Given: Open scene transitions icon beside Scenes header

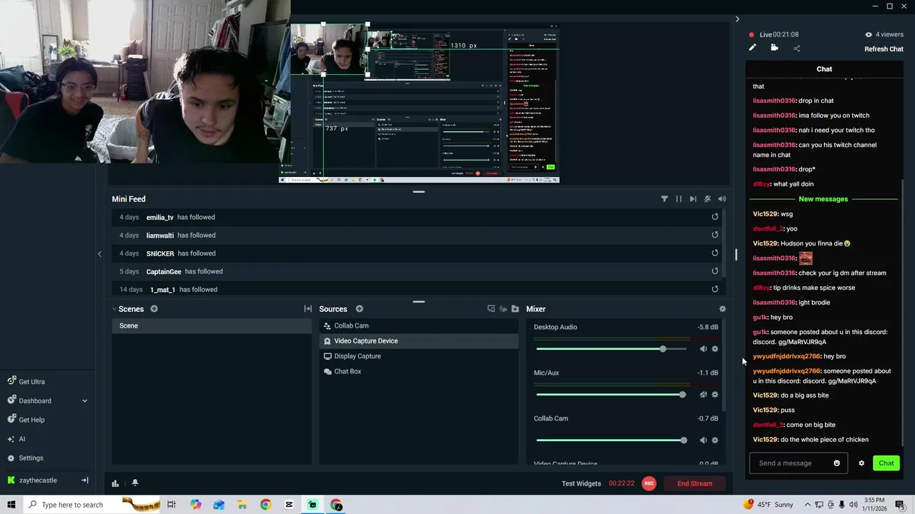Looking at the screenshot, I should click(x=308, y=309).
